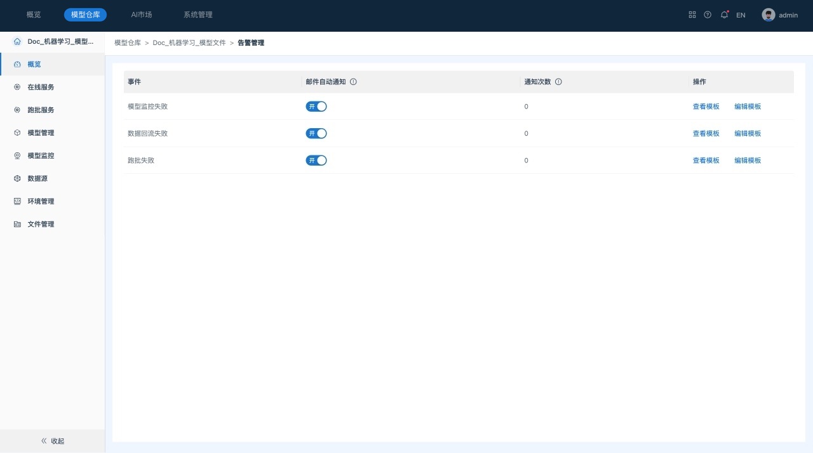The height and width of the screenshot is (453, 813).
Task: Switch off email notification for 跑批失败
Action: tap(316, 161)
